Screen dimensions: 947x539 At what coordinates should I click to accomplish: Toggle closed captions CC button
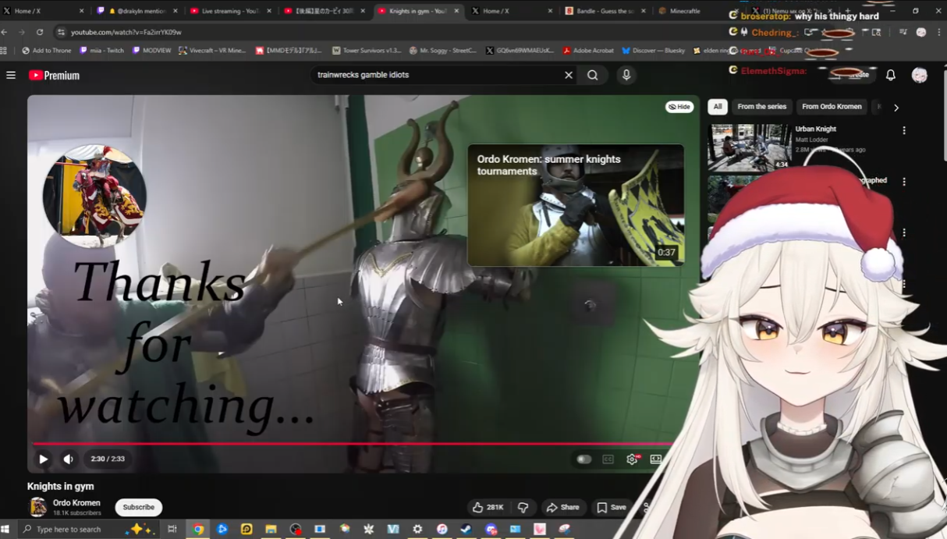click(608, 459)
